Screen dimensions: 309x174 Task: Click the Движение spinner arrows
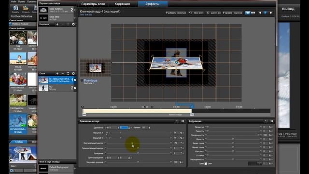[129, 128]
